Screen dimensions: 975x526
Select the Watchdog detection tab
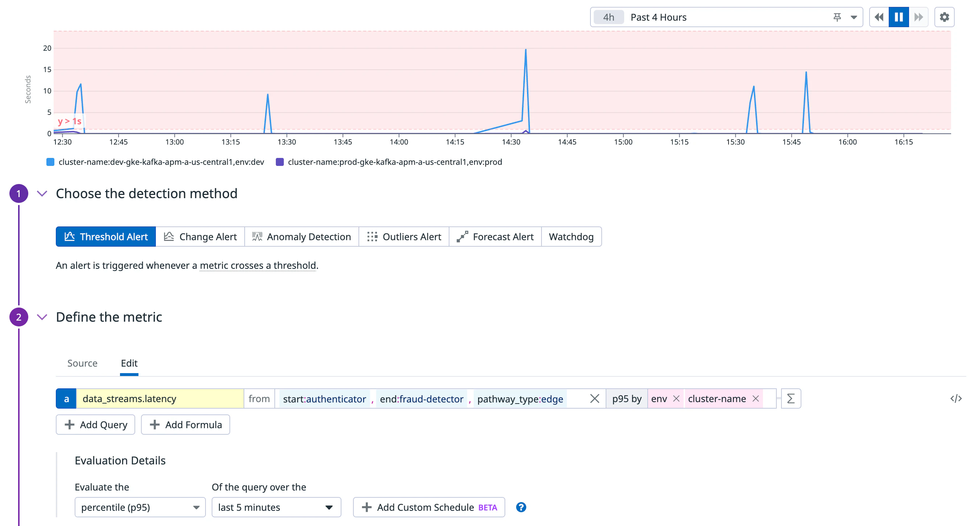coord(572,237)
